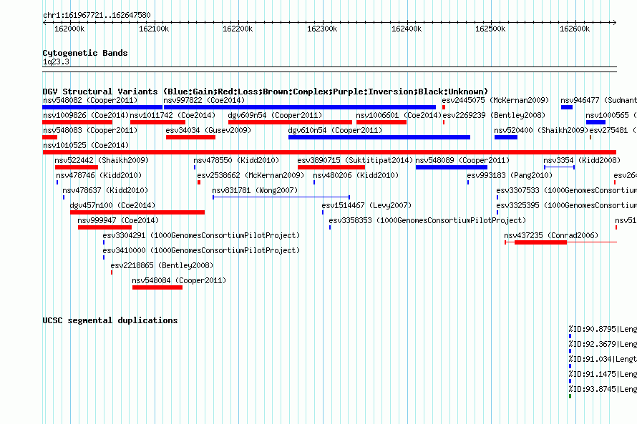
Task: Select the esv3890715 (Suktitipat2014) label
Action: point(355,160)
